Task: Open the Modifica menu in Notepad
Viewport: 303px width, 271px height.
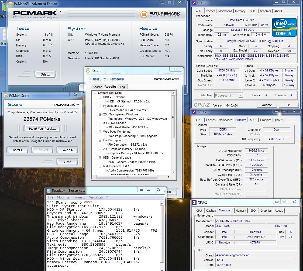Action: click(63, 197)
